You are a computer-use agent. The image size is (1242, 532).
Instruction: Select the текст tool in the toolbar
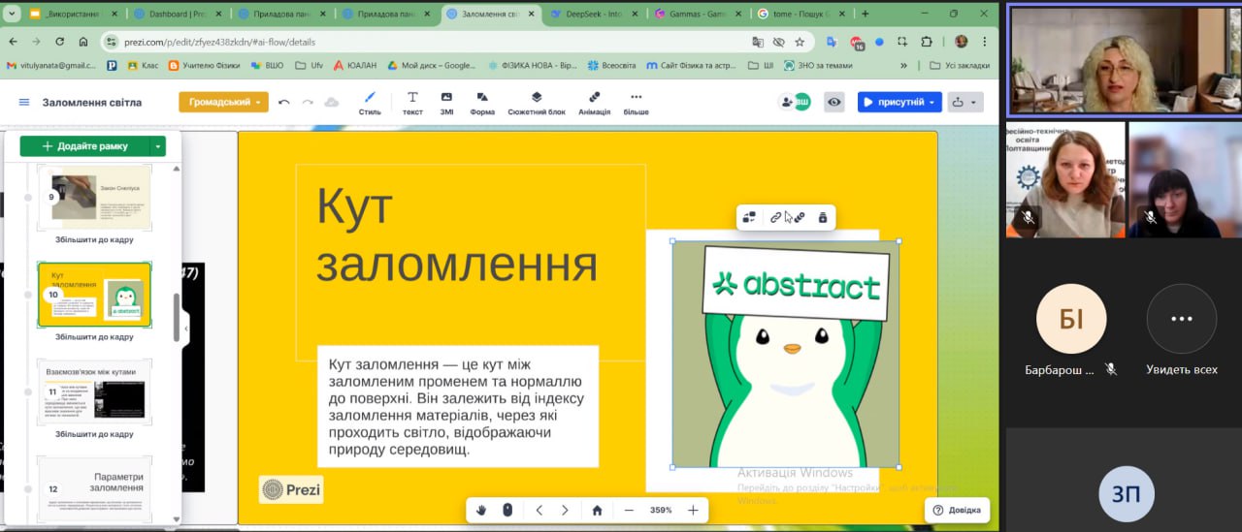pos(412,102)
